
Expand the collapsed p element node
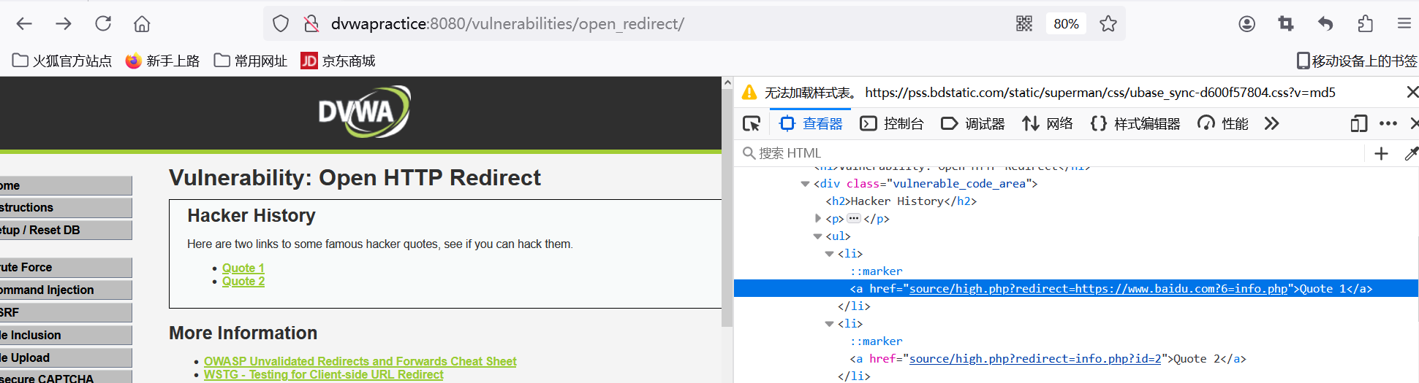(817, 218)
